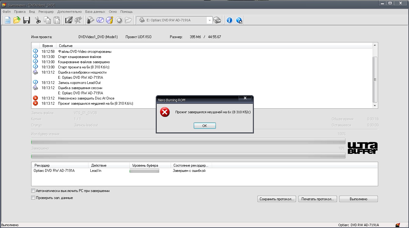Viewport: 409px width, 228px height.
Task: Open the Файл menu
Action: pyautogui.click(x=6, y=12)
